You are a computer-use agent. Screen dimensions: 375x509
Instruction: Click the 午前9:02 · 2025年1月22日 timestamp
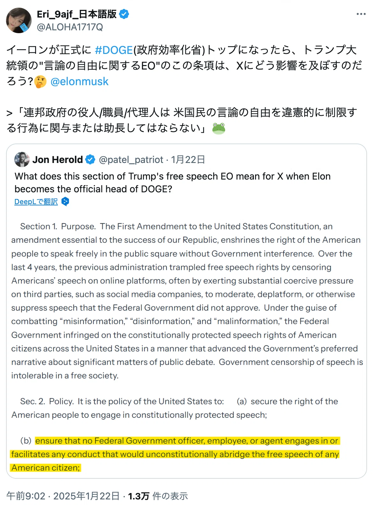(63, 496)
